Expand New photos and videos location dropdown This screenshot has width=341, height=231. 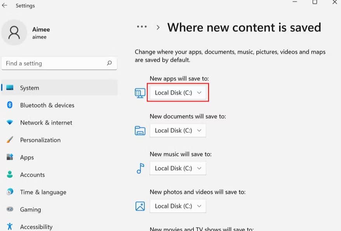[178, 206]
